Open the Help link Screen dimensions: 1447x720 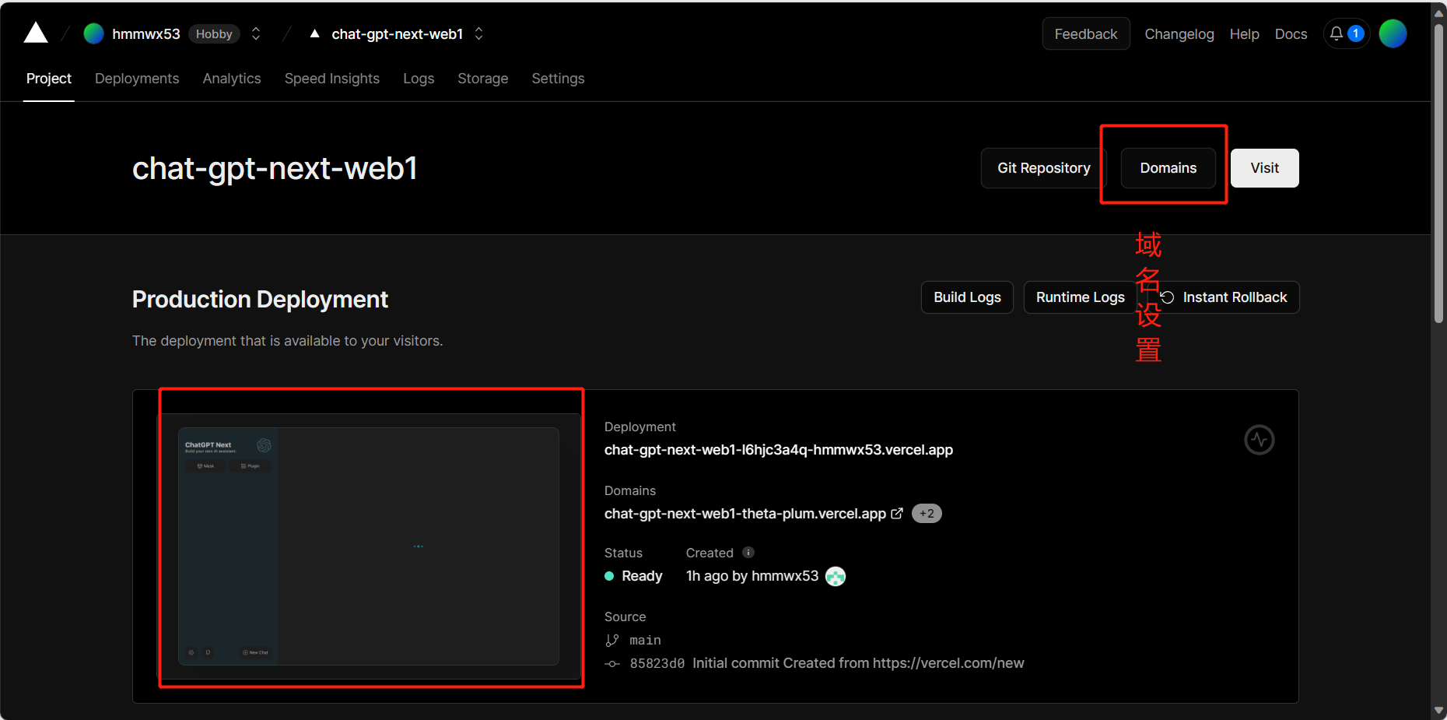[x=1245, y=34]
